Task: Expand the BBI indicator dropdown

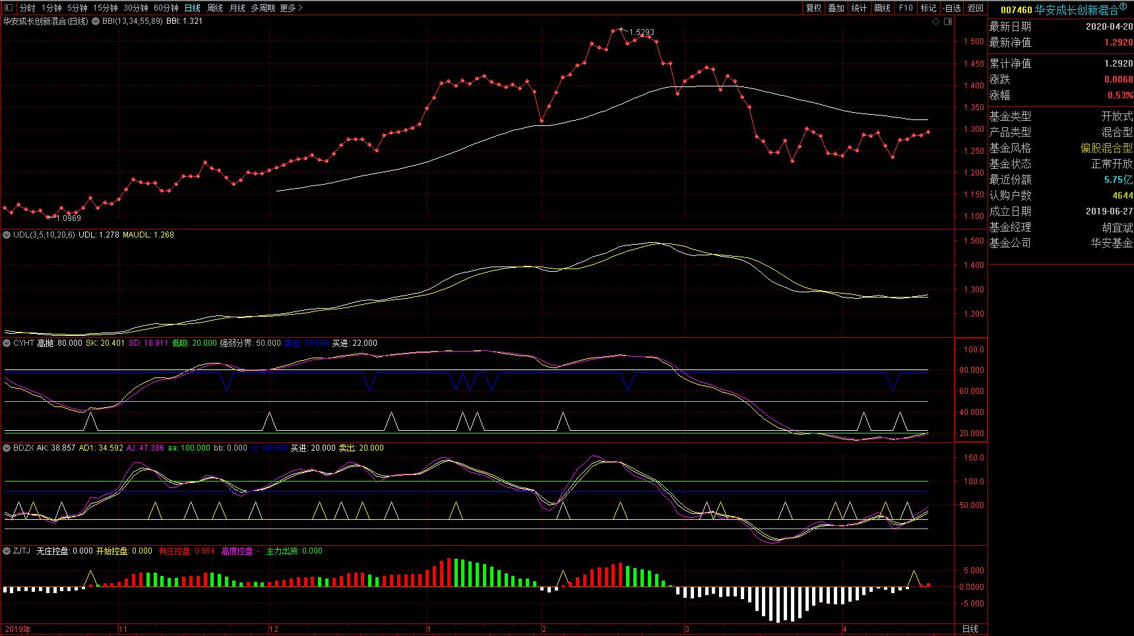Action: tap(96, 21)
